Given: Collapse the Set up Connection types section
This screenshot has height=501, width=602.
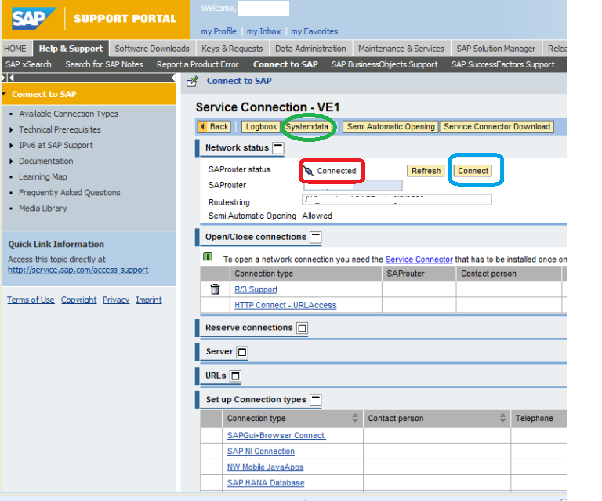Looking at the screenshot, I should coord(316,400).
